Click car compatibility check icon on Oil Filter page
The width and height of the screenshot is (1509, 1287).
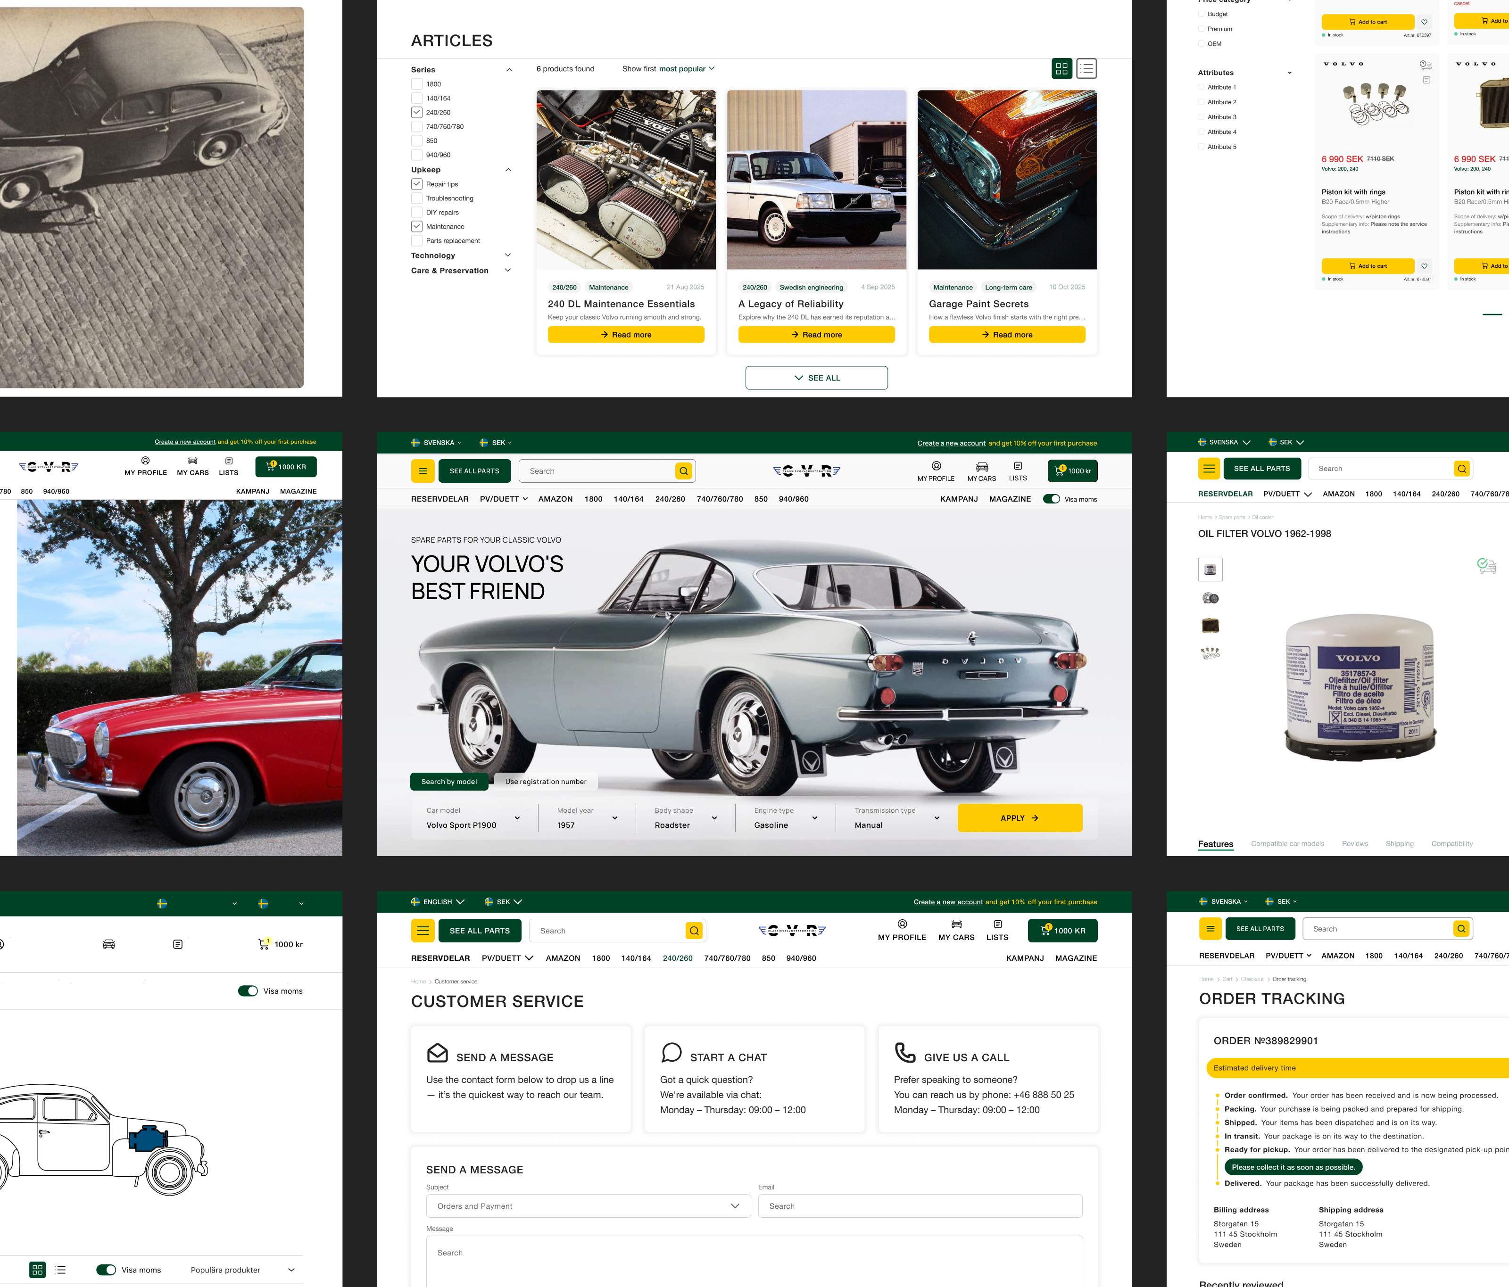(x=1486, y=566)
